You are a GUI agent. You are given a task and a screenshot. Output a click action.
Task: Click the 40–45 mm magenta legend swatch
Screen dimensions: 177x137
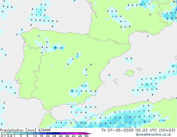pyautogui.click(x=76, y=133)
